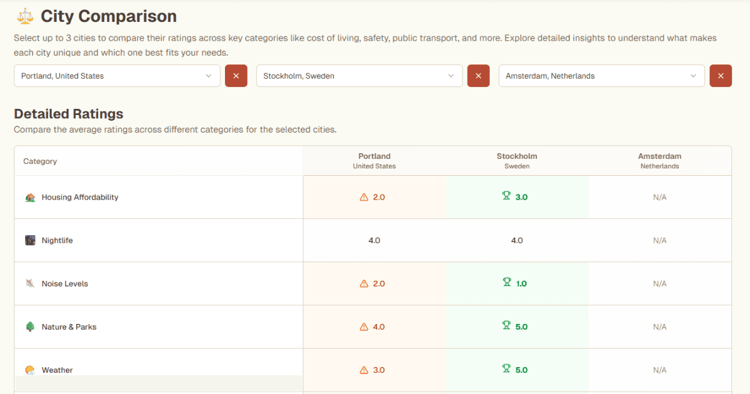This screenshot has width=750, height=394.
Task: Remove Portland using its red X button
Action: (x=236, y=76)
